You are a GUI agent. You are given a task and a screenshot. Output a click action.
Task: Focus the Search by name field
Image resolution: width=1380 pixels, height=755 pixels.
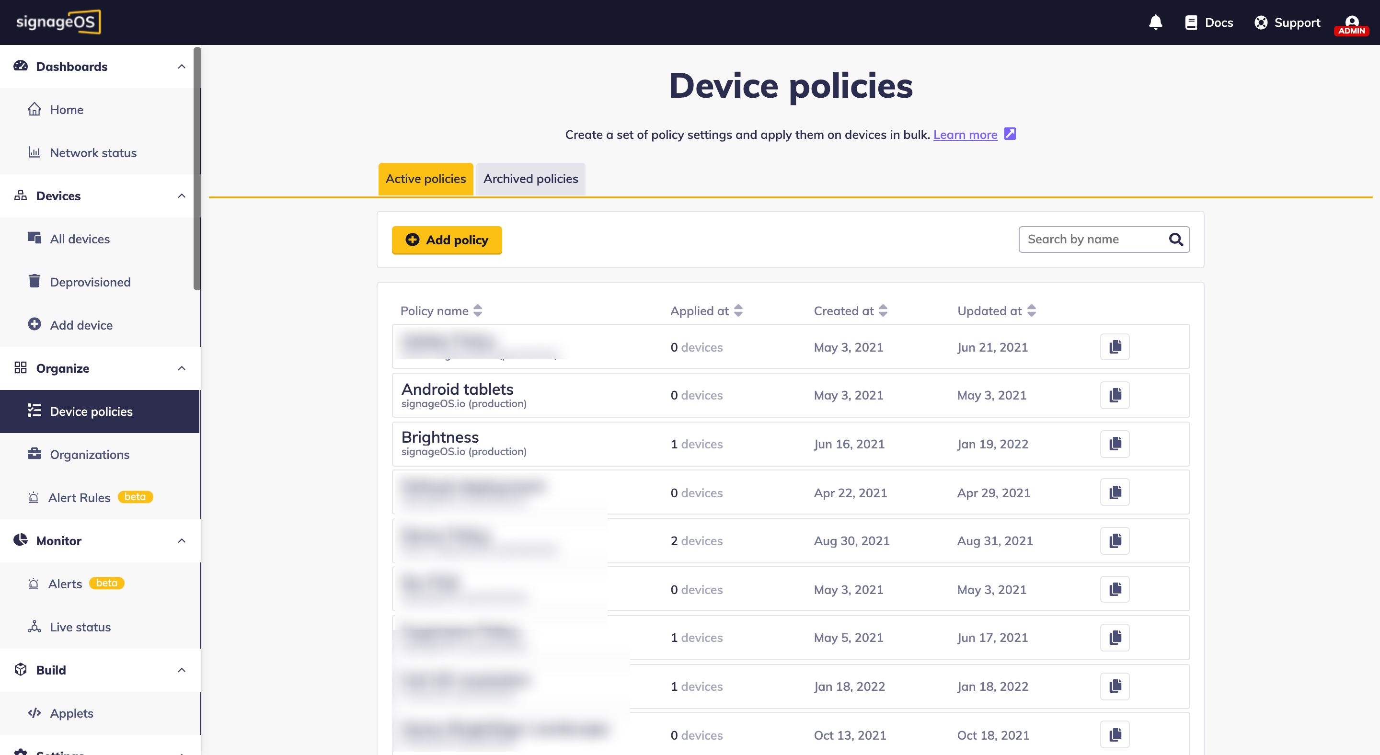1093,240
